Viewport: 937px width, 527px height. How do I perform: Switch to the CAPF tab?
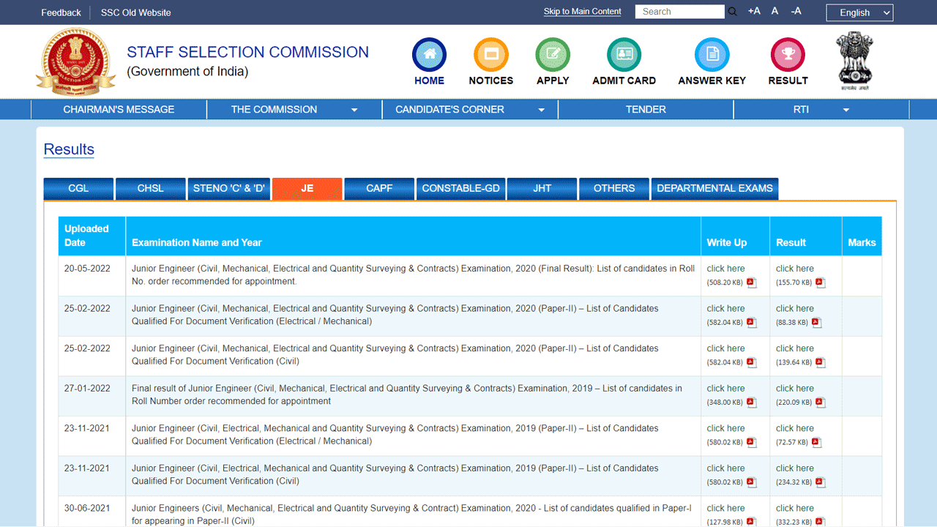point(379,189)
